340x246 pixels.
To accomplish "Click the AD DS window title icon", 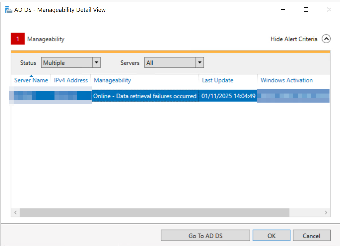I will point(9,10).
